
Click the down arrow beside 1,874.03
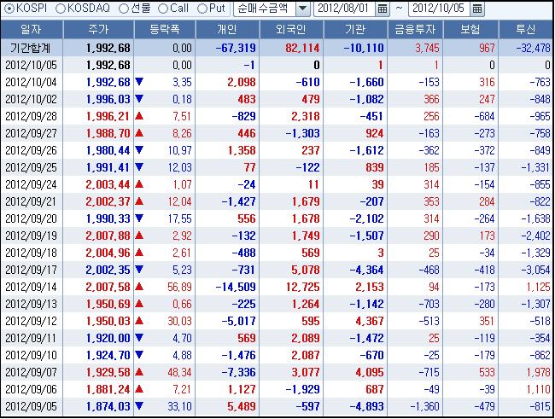139,406
